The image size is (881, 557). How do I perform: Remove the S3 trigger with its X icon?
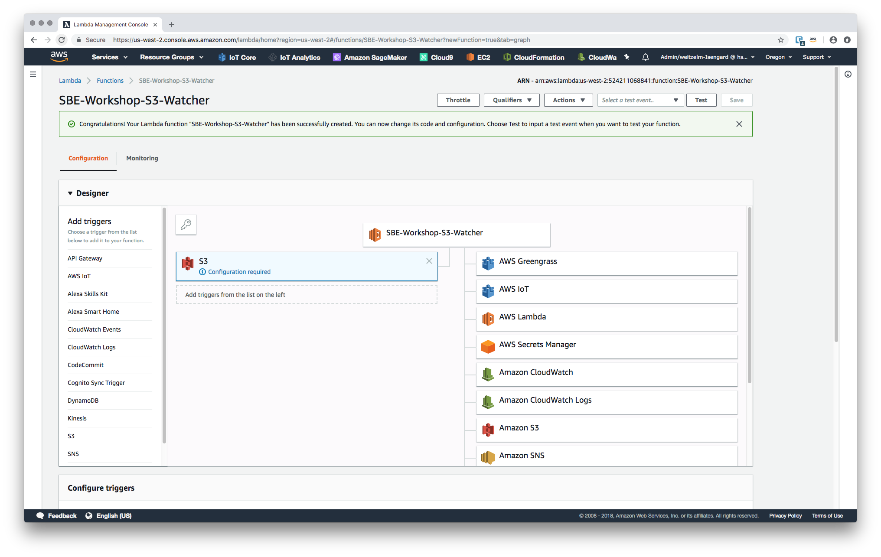point(429,261)
